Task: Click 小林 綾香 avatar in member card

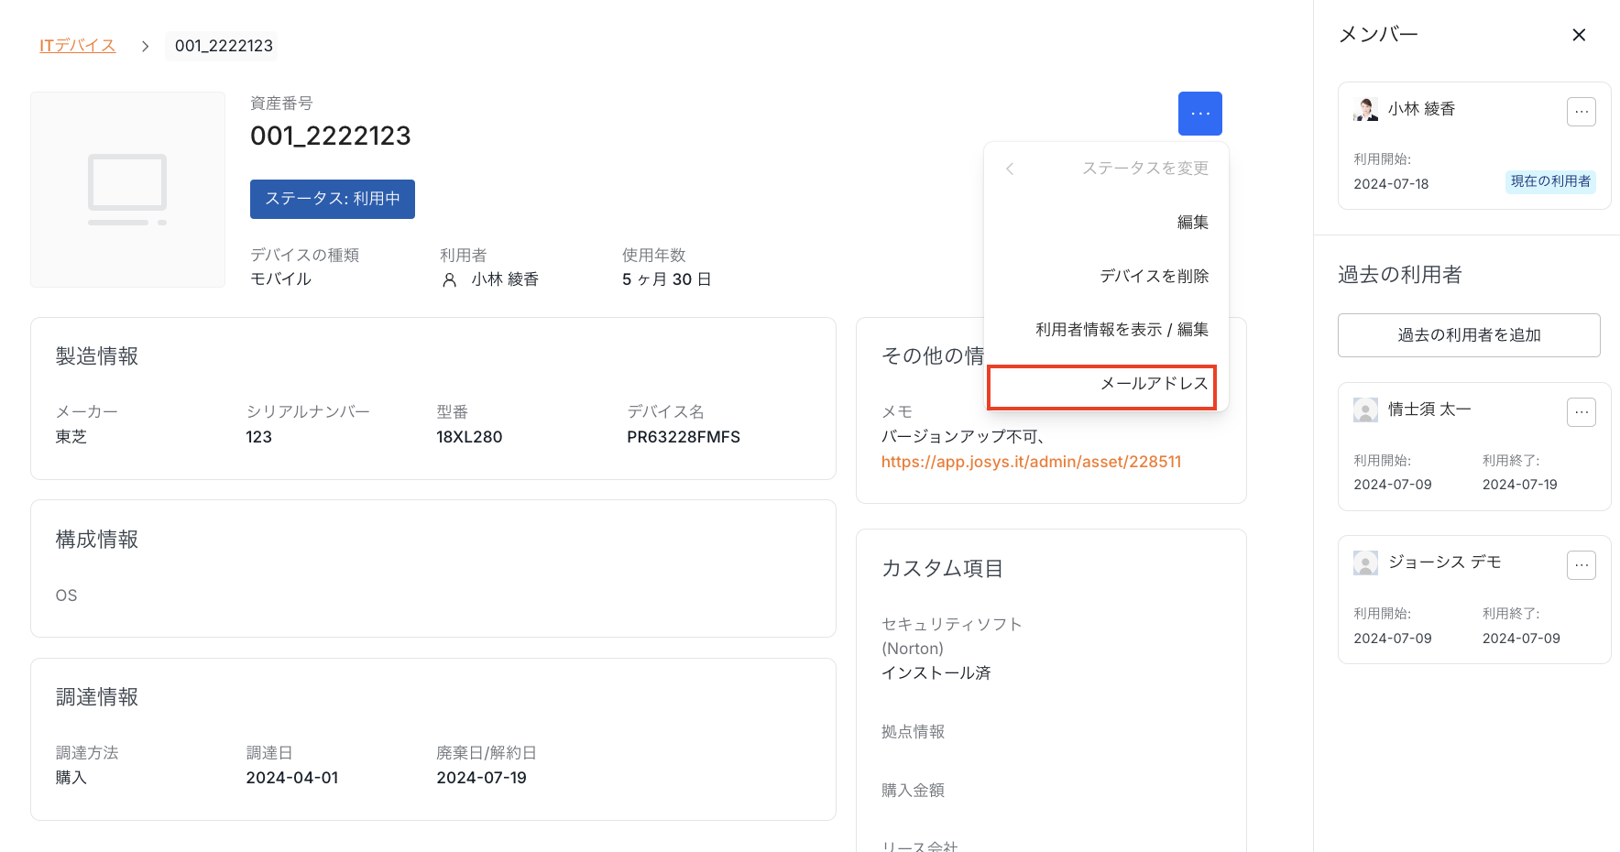Action: click(x=1365, y=109)
